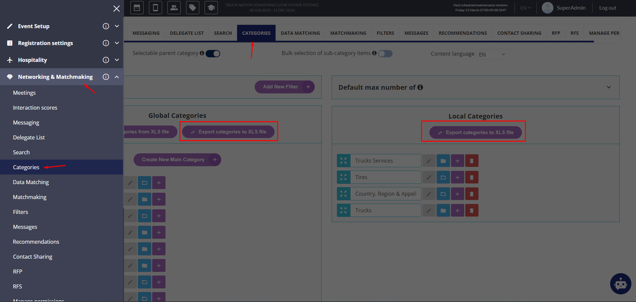
Task: Edit the Tires category with pencil icon
Action: point(429,177)
